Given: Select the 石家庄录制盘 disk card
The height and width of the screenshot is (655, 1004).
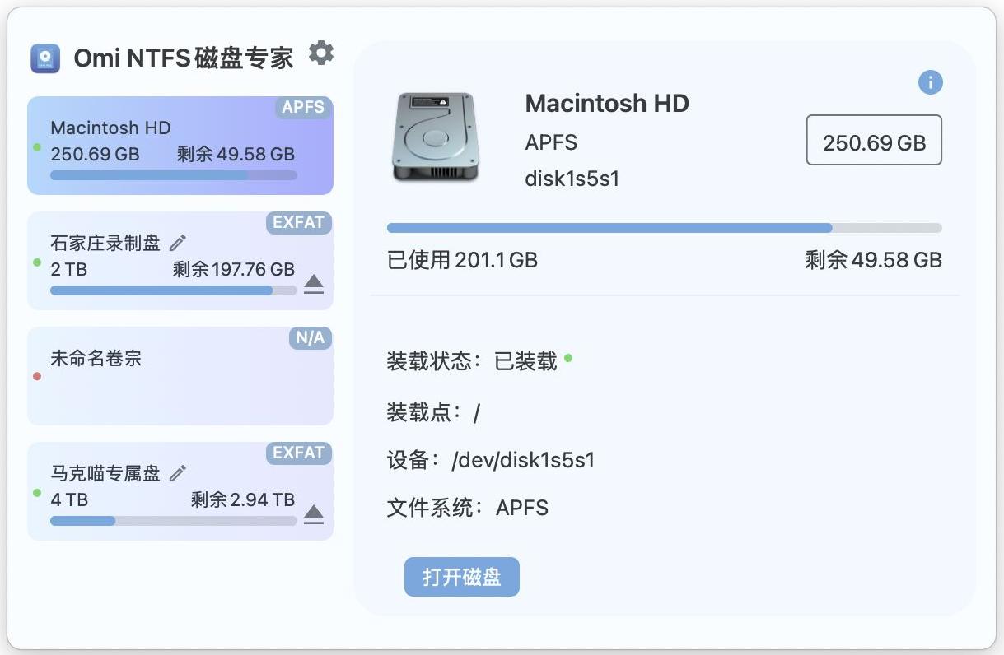Looking at the screenshot, I should click(180, 261).
